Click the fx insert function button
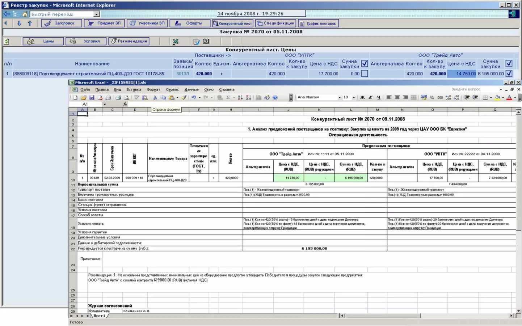 (x=125, y=104)
